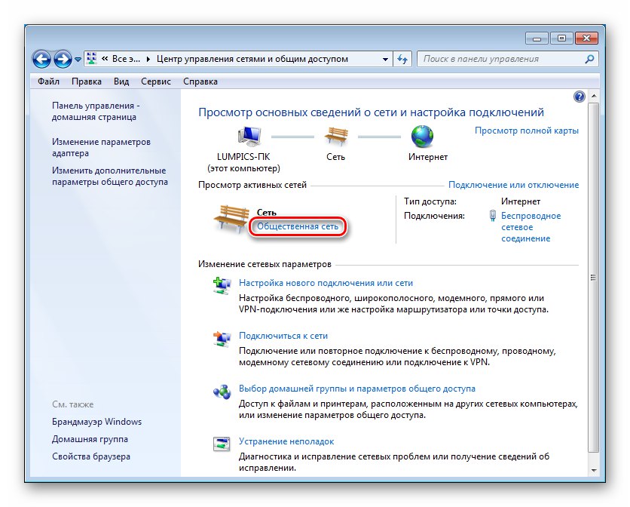Click the double chevron in address bar
This screenshot has width=630, height=507.
click(105, 59)
